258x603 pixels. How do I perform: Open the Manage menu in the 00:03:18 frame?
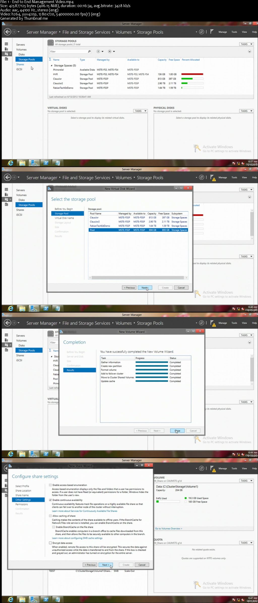(223, 32)
